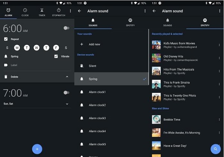Choose the Alarm clock4 sound
Screen dimensions: 224x157
coord(111,131)
